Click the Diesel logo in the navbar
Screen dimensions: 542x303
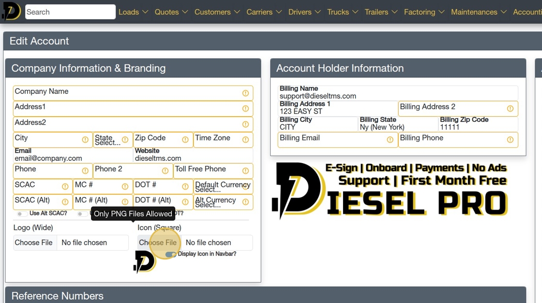(12, 12)
